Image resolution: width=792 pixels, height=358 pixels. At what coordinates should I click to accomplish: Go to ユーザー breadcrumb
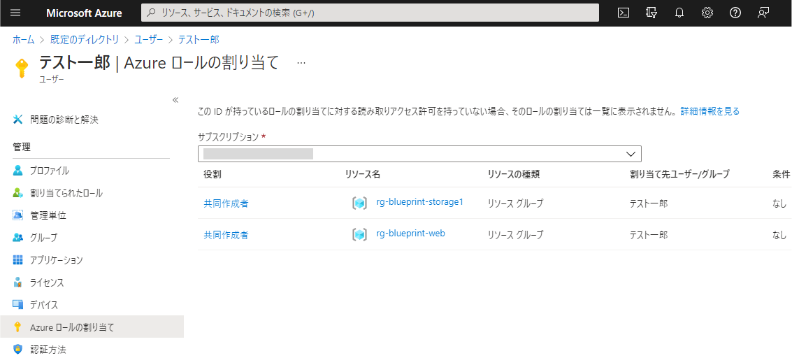click(x=148, y=39)
